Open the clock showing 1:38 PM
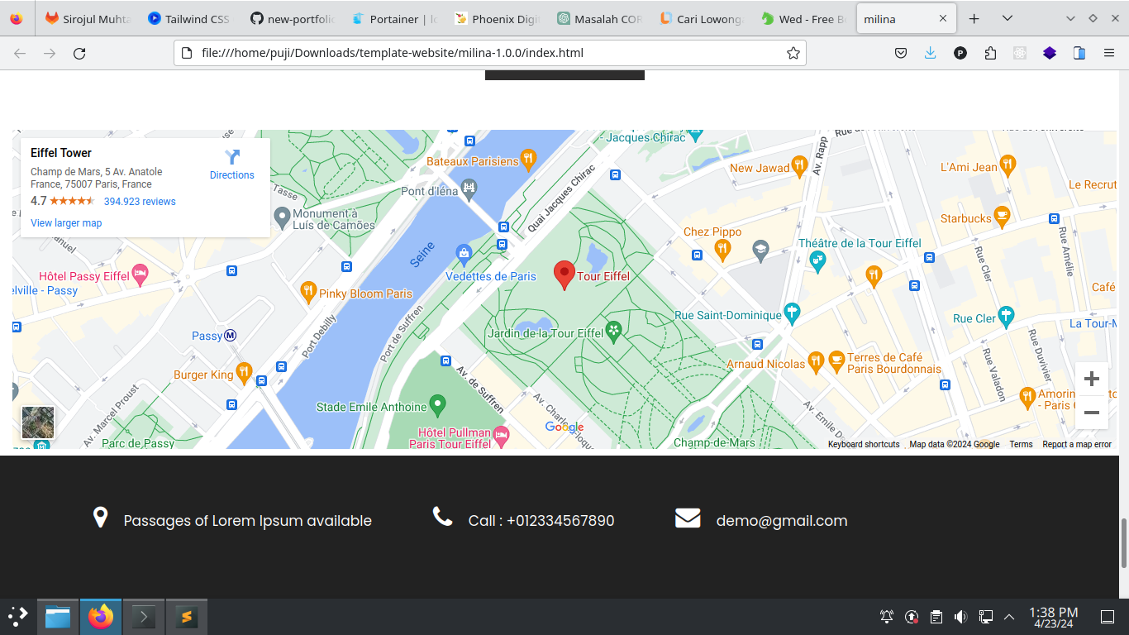1129x635 pixels. point(1053,617)
